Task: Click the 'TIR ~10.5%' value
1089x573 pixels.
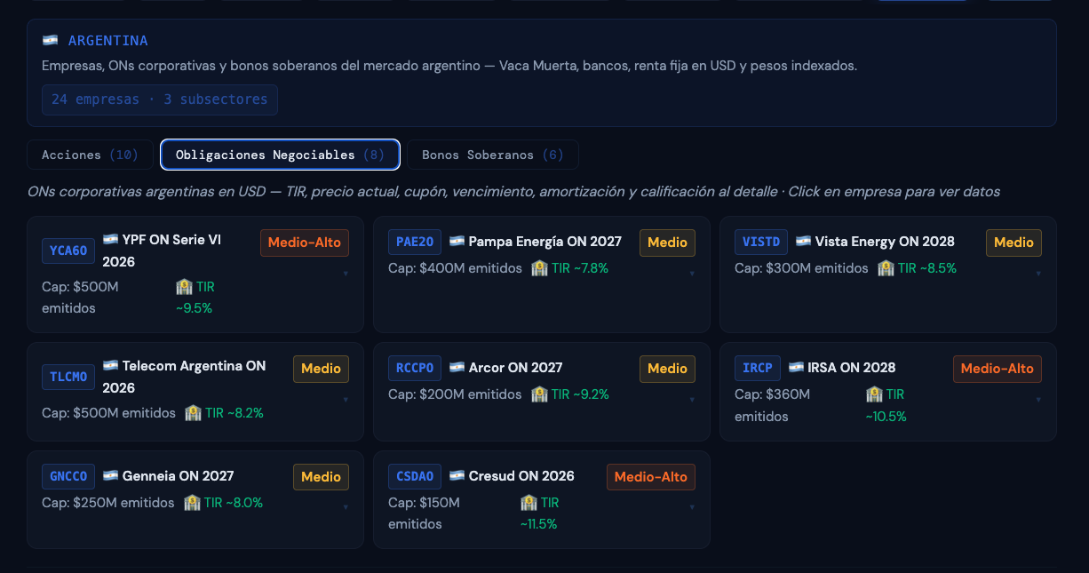Action: tap(886, 405)
